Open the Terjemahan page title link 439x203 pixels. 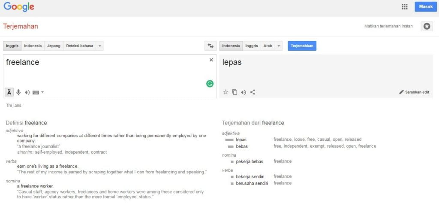coord(21,26)
